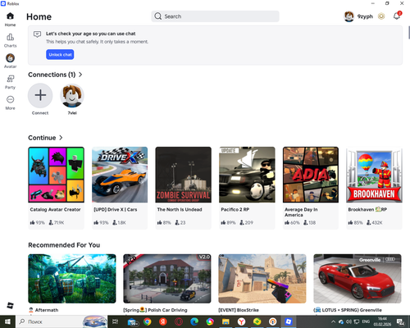Click the chat bubble icon in banner
The width and height of the screenshot is (410, 328).
click(37, 34)
